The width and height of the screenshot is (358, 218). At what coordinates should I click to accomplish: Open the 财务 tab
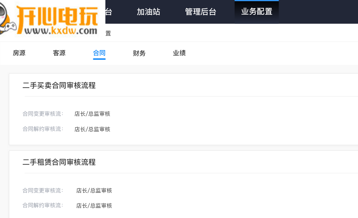139,53
